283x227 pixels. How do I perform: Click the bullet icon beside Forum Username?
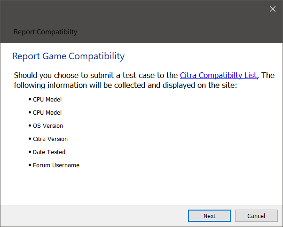click(x=30, y=165)
